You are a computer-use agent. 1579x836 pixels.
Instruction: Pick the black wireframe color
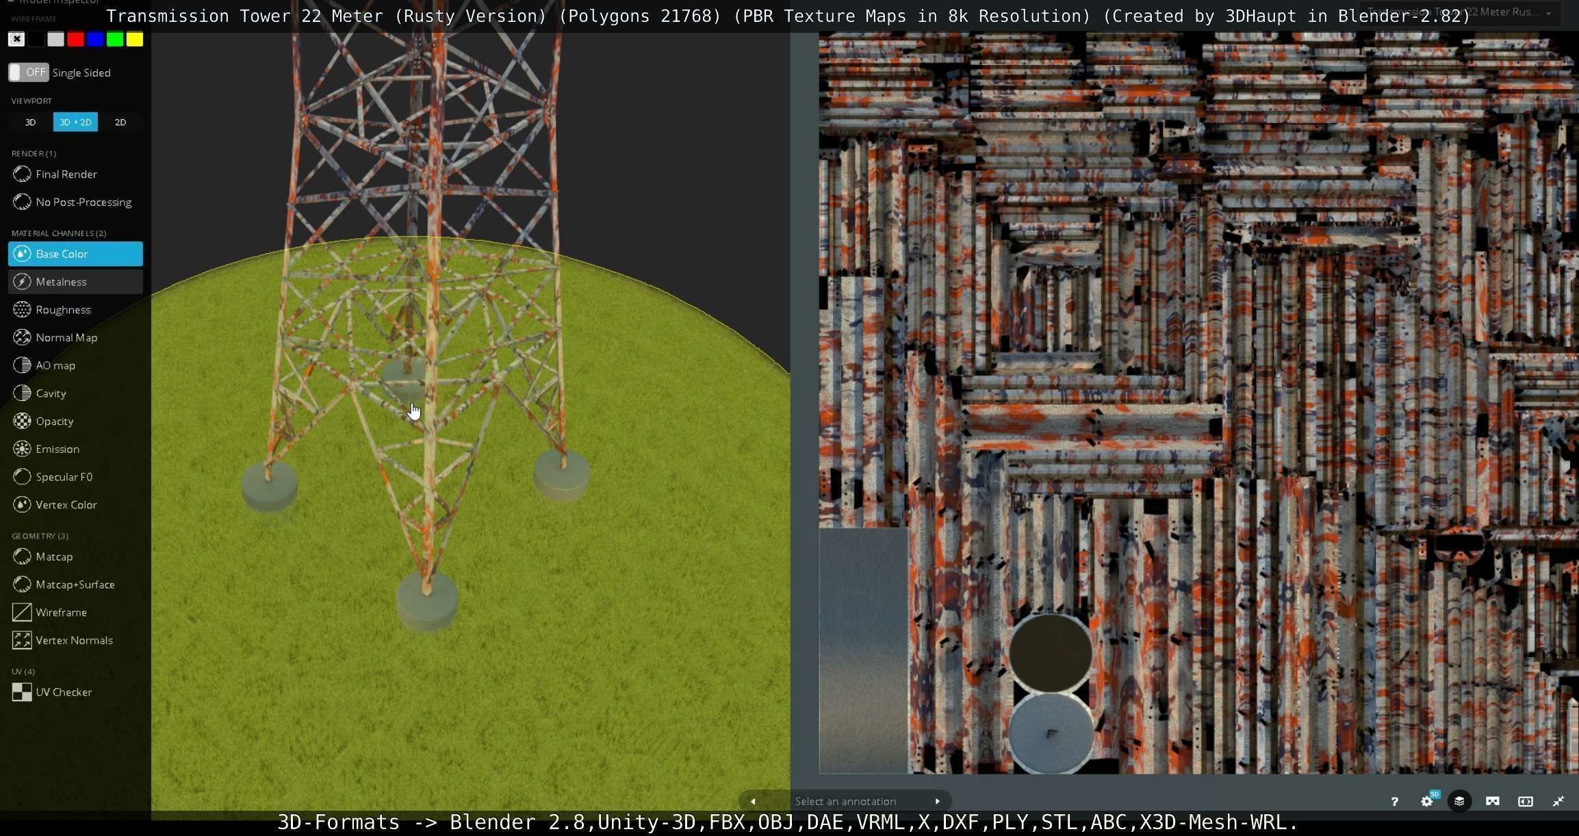pos(36,40)
